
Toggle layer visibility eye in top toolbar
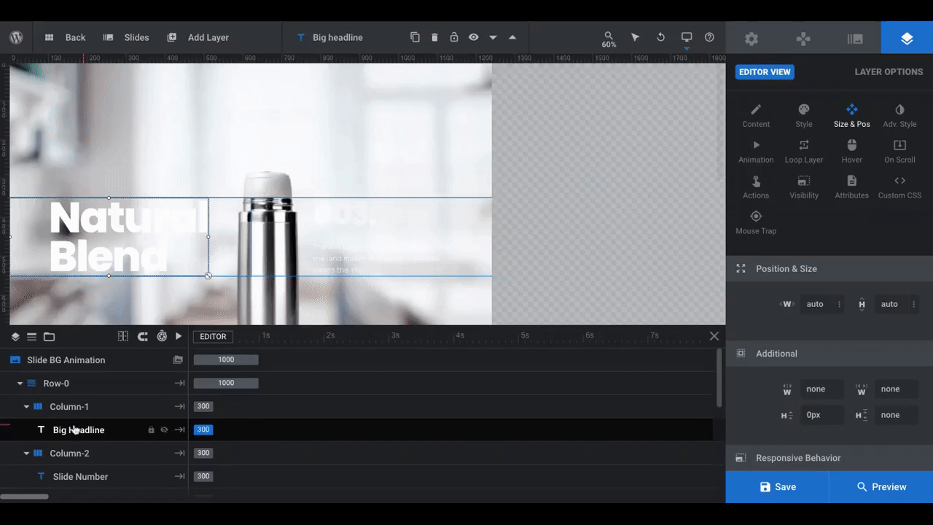(x=473, y=37)
